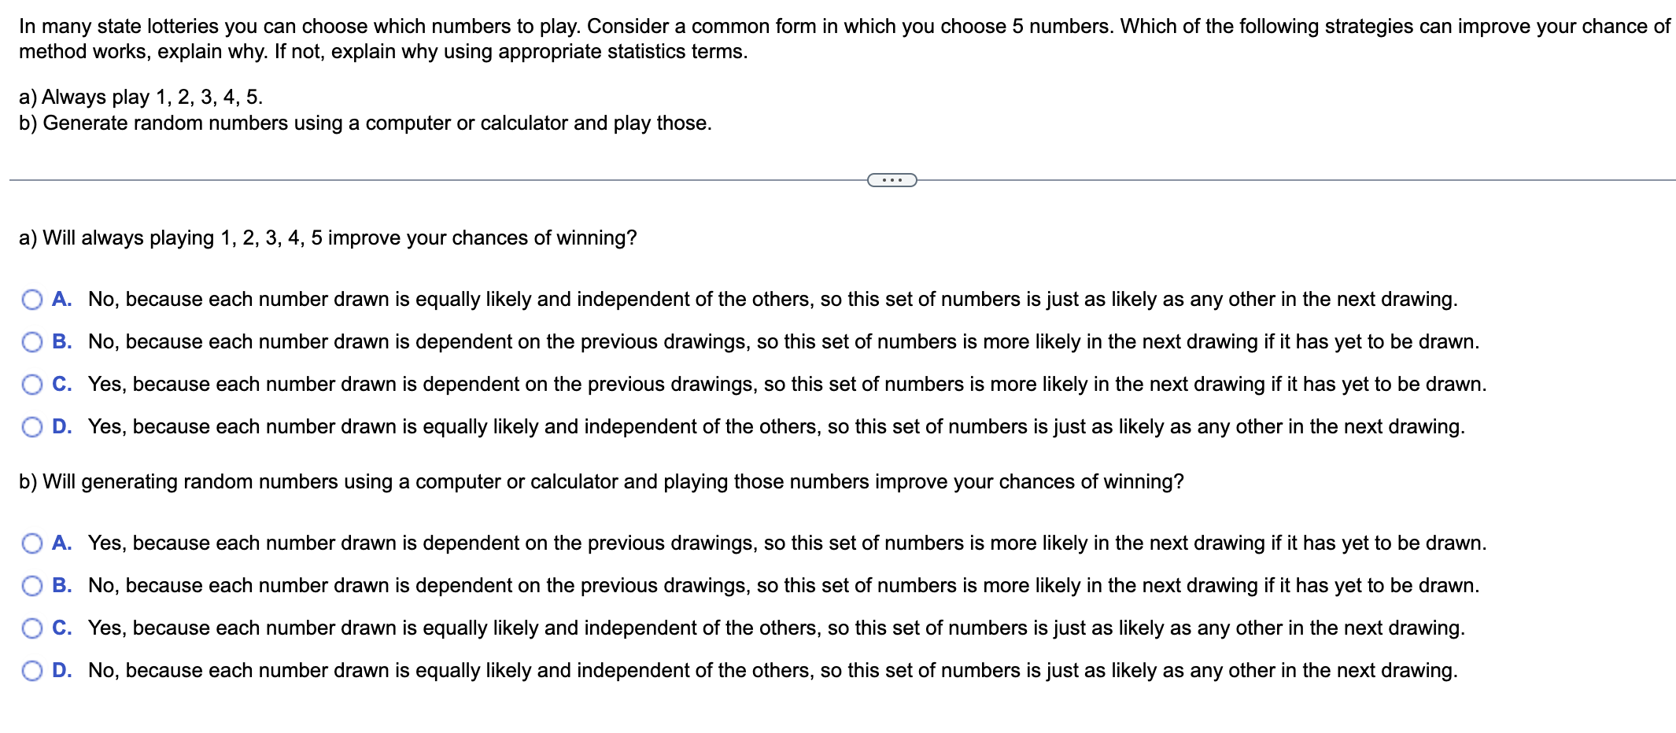Select answer choice D for part b

(x=31, y=670)
